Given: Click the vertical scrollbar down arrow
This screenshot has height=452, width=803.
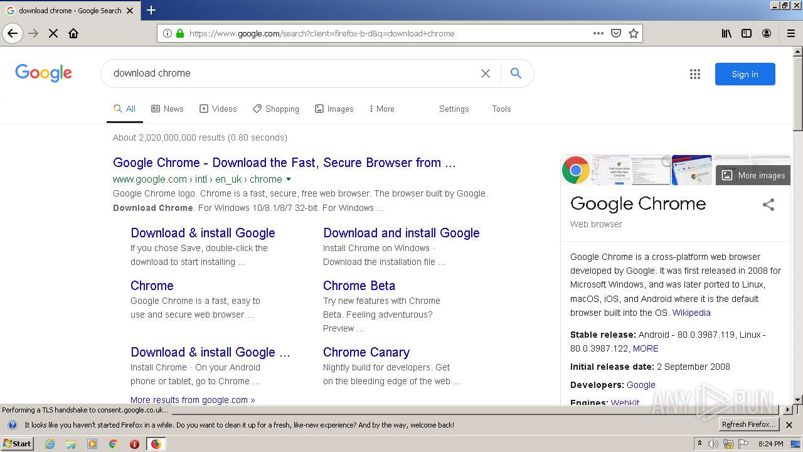Looking at the screenshot, I should click(x=797, y=399).
